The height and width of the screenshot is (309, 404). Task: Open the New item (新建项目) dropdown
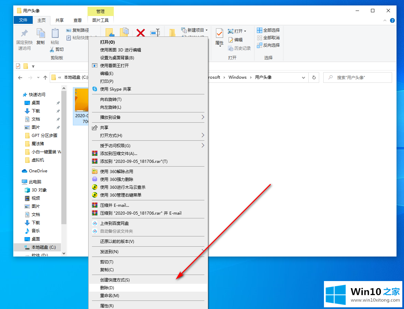tap(195, 30)
